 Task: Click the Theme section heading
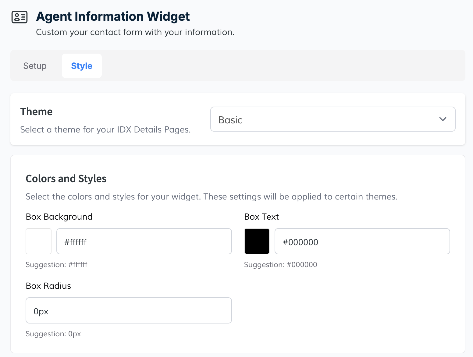point(36,112)
